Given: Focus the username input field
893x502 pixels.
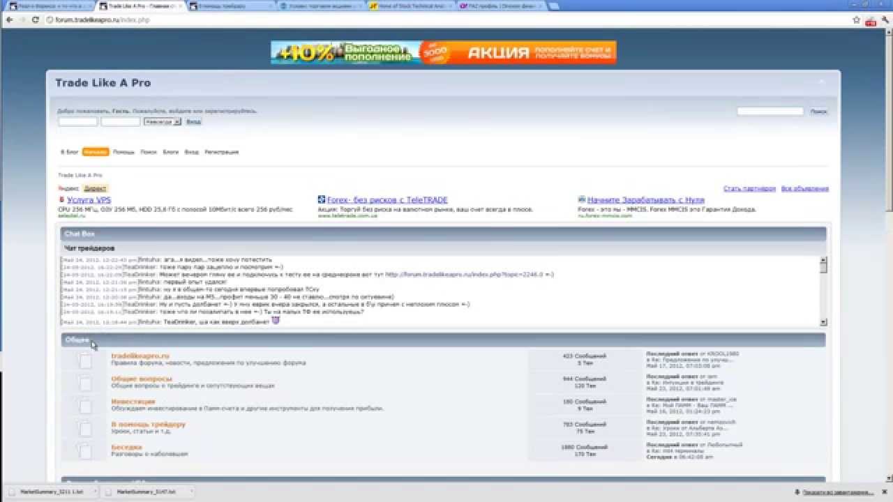Looking at the screenshot, I should pos(77,121).
